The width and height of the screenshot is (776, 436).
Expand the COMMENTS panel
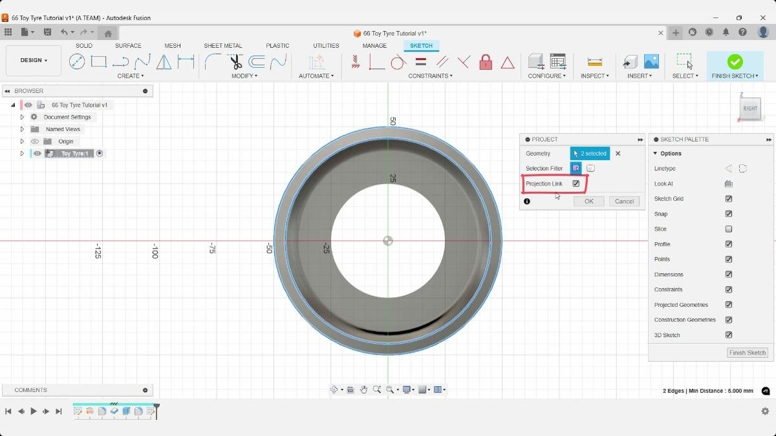pos(145,390)
